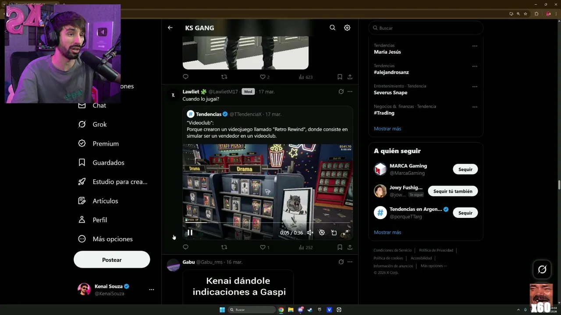
Task: Like the post showing 2 likes
Action: click(x=265, y=77)
